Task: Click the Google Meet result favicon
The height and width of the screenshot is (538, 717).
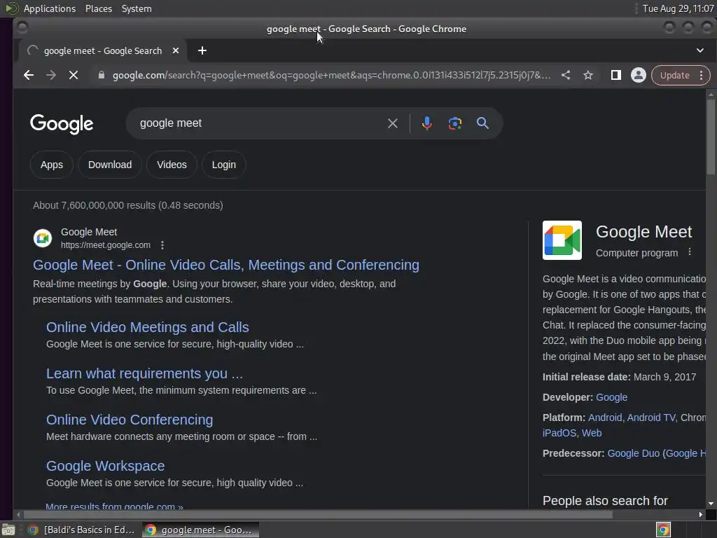Action: tap(43, 238)
